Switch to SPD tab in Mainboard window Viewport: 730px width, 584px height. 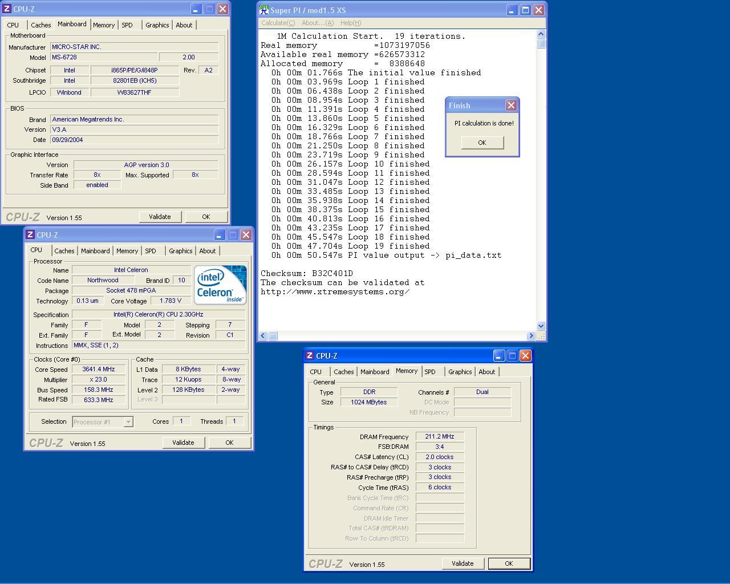pyautogui.click(x=127, y=25)
